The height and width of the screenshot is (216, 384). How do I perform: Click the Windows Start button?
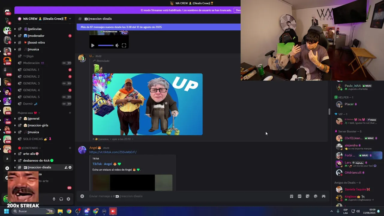click(x=6, y=211)
